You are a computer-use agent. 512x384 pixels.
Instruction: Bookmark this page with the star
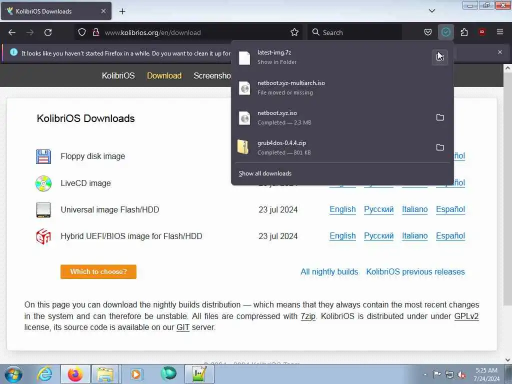tap(294, 32)
